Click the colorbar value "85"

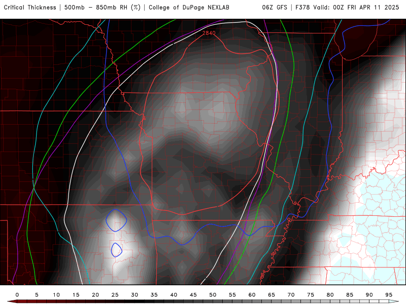click(350, 295)
